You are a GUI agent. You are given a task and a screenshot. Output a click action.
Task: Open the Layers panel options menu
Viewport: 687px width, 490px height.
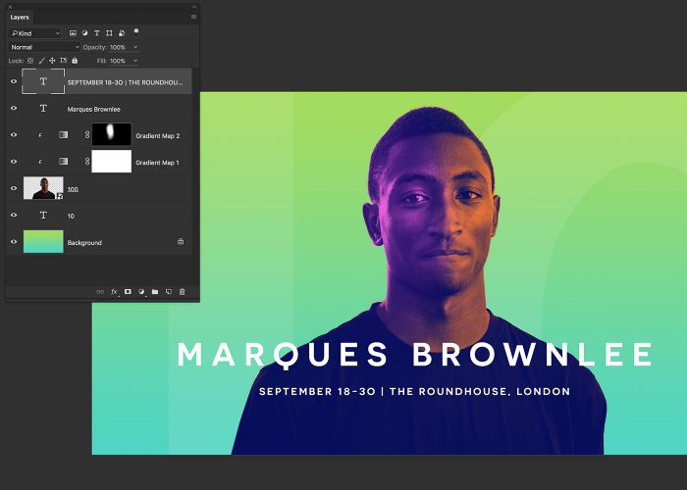point(193,17)
